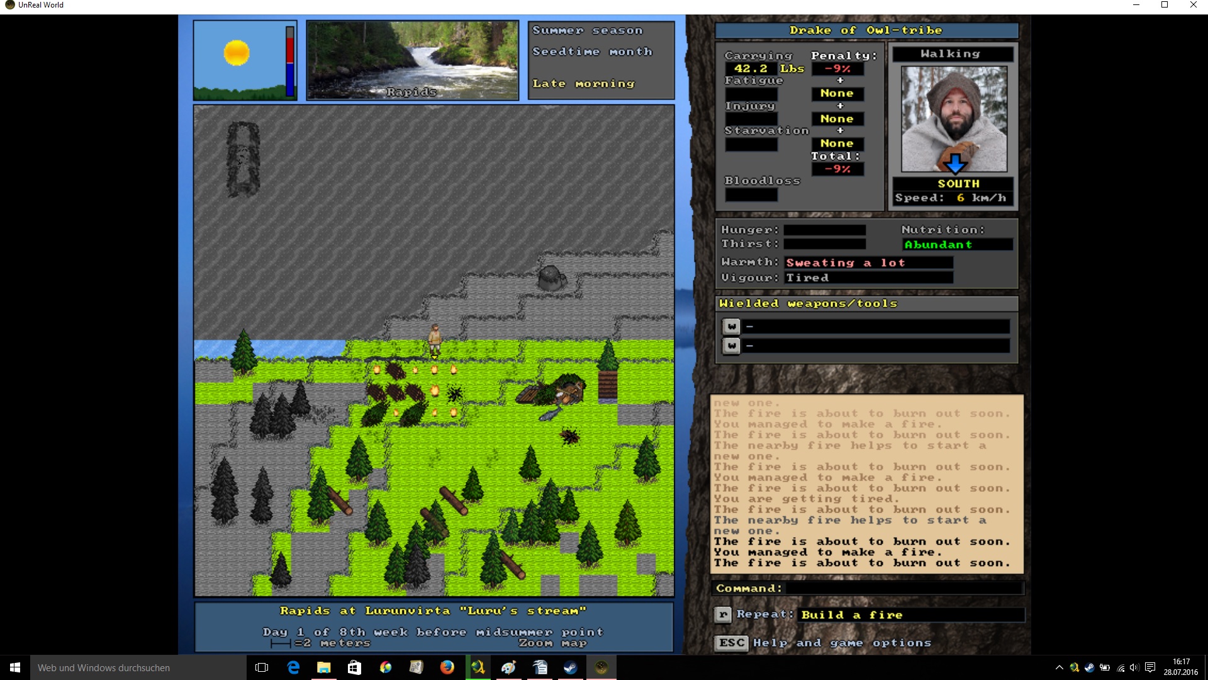
Task: Click the 'Abundant' nutrition value
Action: (938, 244)
